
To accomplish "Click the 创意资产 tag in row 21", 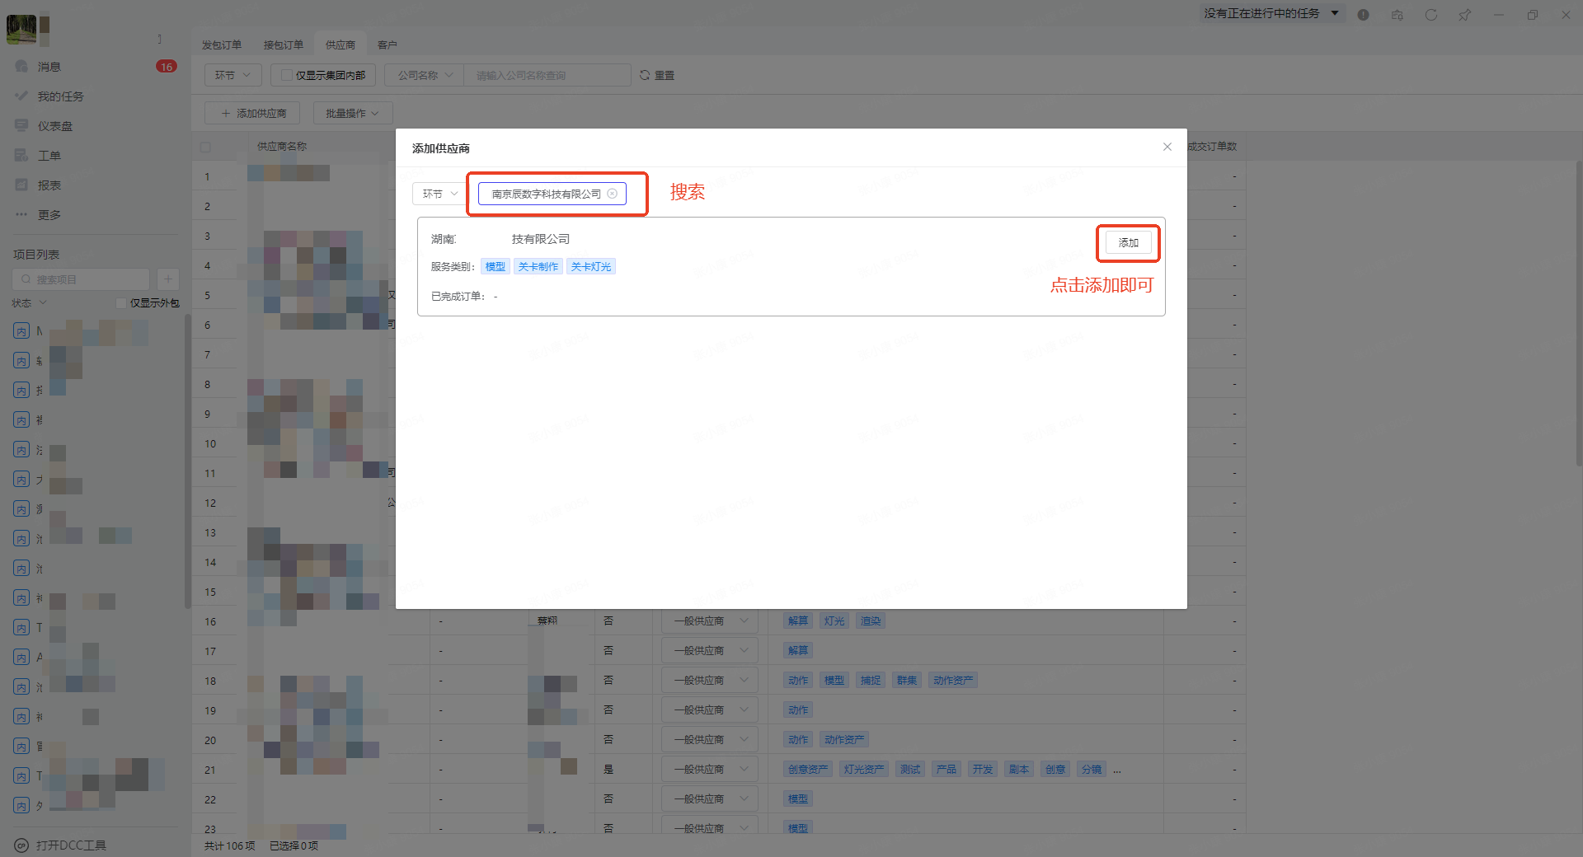I will coord(808,770).
